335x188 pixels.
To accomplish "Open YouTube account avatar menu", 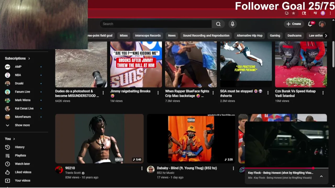I will (x=322, y=24).
